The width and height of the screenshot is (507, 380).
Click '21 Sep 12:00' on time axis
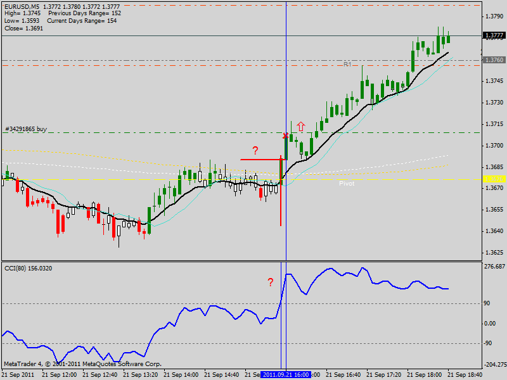[x=60, y=375]
